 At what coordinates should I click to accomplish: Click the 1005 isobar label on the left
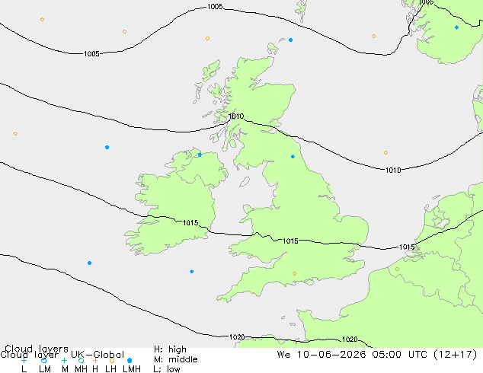[91, 54]
